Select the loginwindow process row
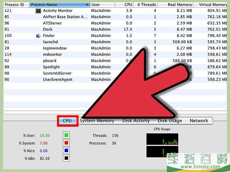The height and width of the screenshot is (172, 230). 115,48
